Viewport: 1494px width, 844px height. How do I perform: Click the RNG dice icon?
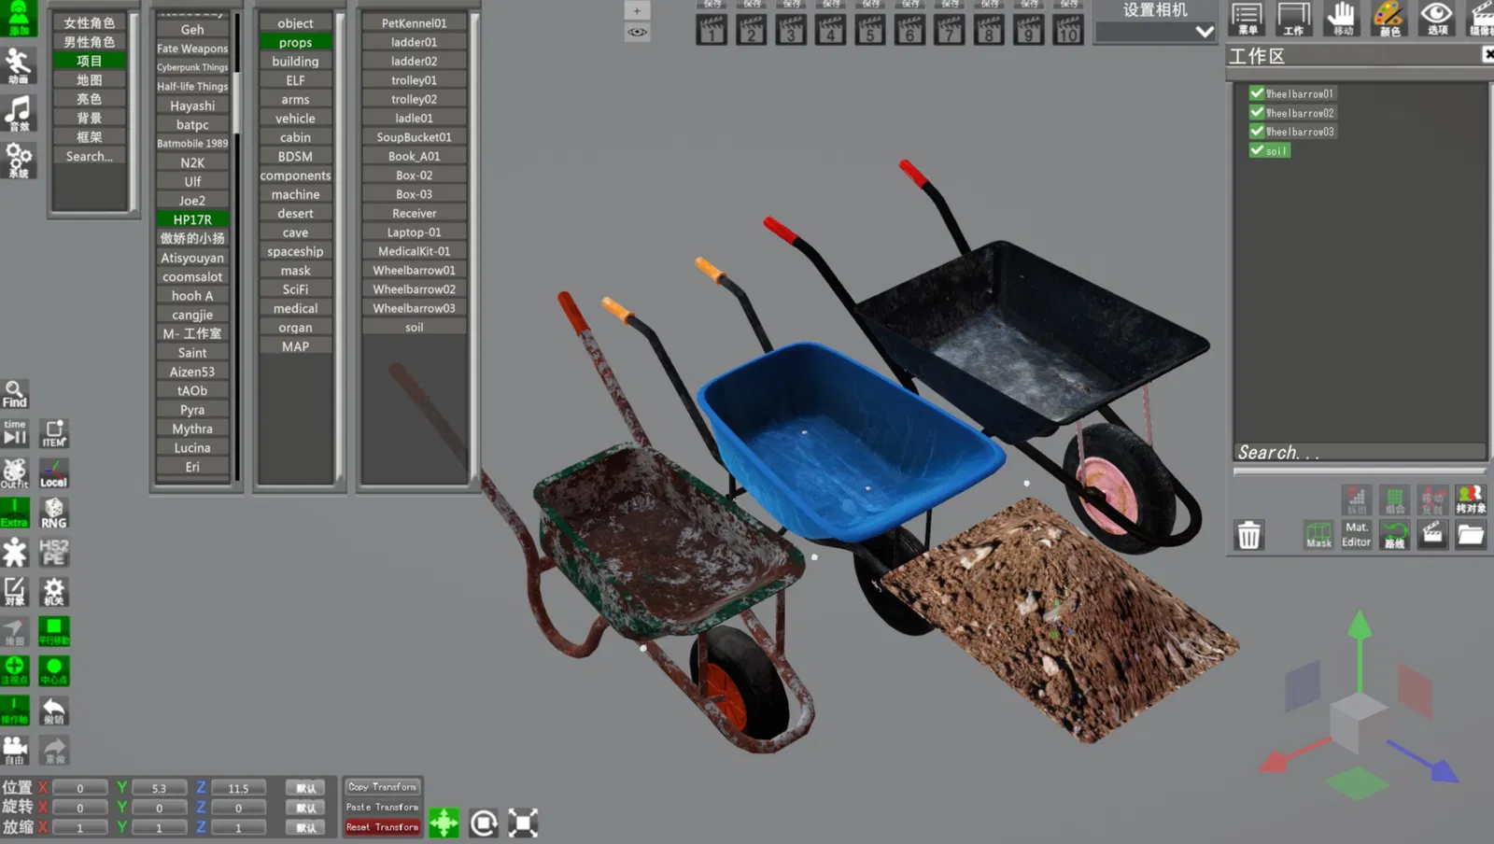click(54, 513)
